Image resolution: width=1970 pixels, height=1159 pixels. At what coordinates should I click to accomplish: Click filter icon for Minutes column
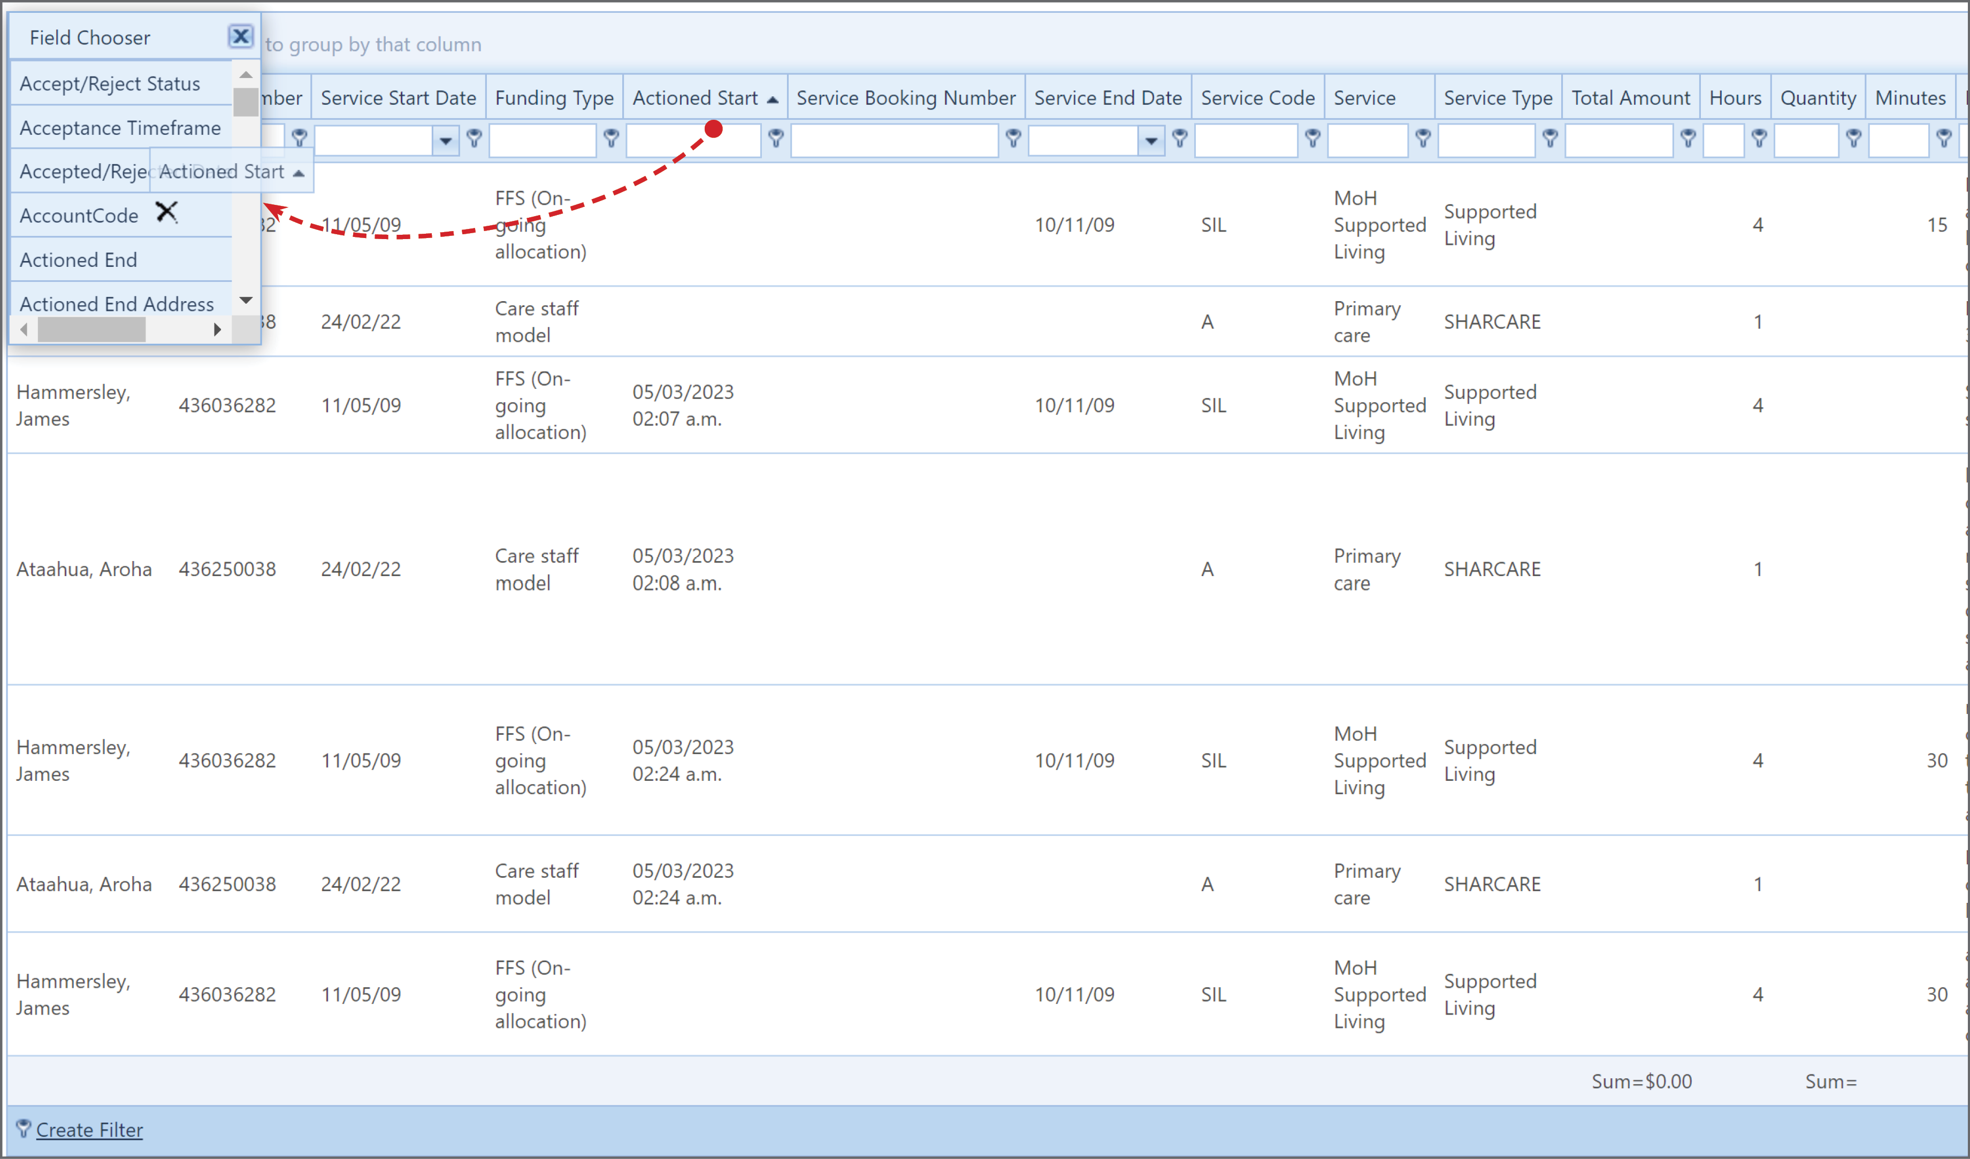pos(1944,139)
